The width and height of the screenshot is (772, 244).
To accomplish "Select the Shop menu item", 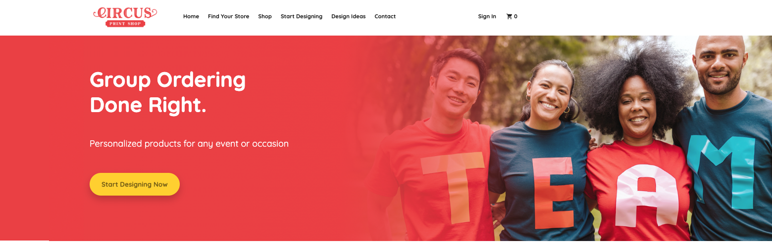I will [x=265, y=16].
